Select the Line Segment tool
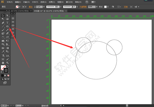This screenshot has height=107, width=154. (3, 26)
